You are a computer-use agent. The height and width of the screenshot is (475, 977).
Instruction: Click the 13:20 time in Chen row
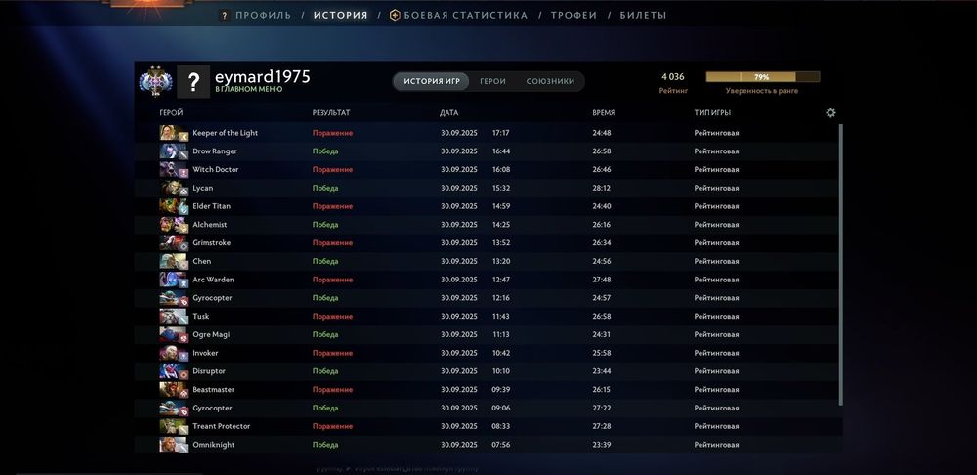click(x=501, y=261)
